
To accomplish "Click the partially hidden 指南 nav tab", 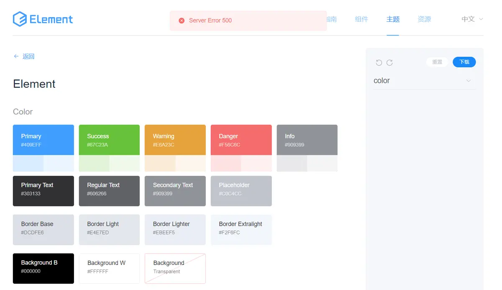I will tap(332, 19).
